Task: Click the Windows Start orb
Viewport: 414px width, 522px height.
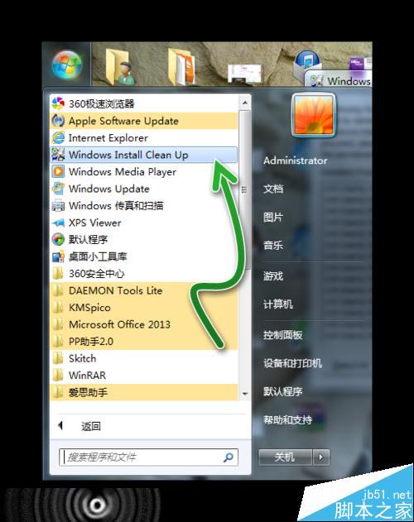Action: click(67, 65)
